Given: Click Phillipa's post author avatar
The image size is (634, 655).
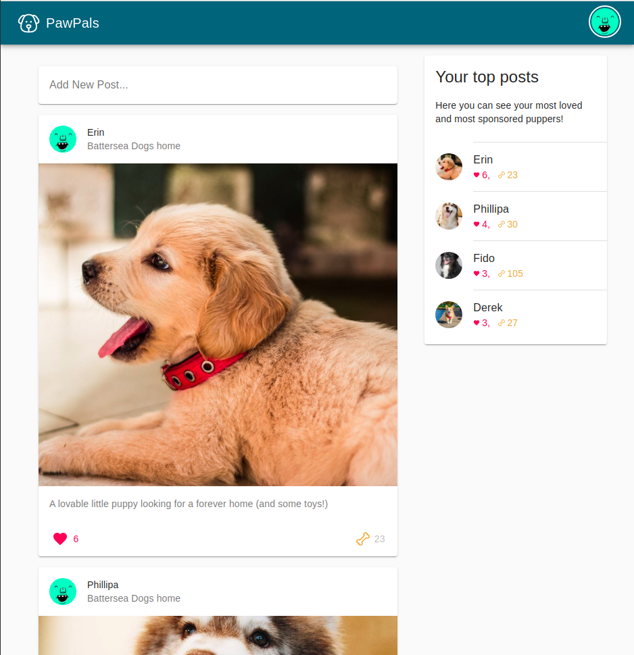Looking at the screenshot, I should [x=63, y=592].
